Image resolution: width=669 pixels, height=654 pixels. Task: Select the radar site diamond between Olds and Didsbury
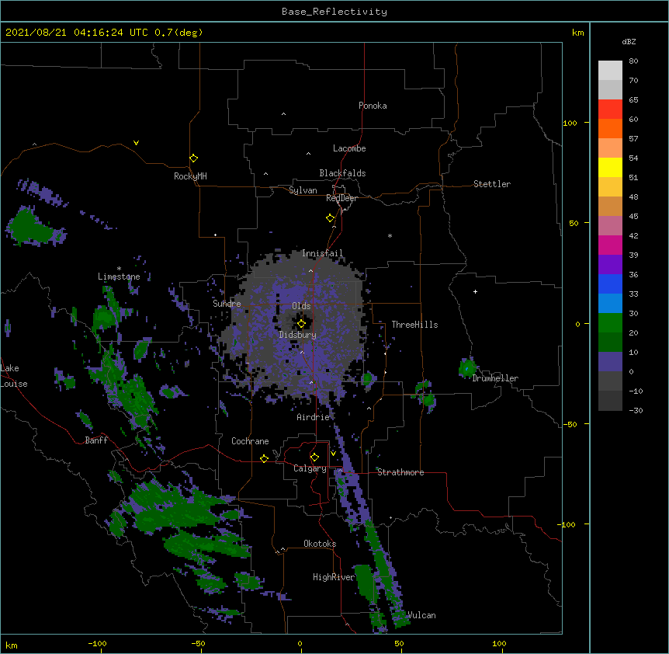coord(301,324)
